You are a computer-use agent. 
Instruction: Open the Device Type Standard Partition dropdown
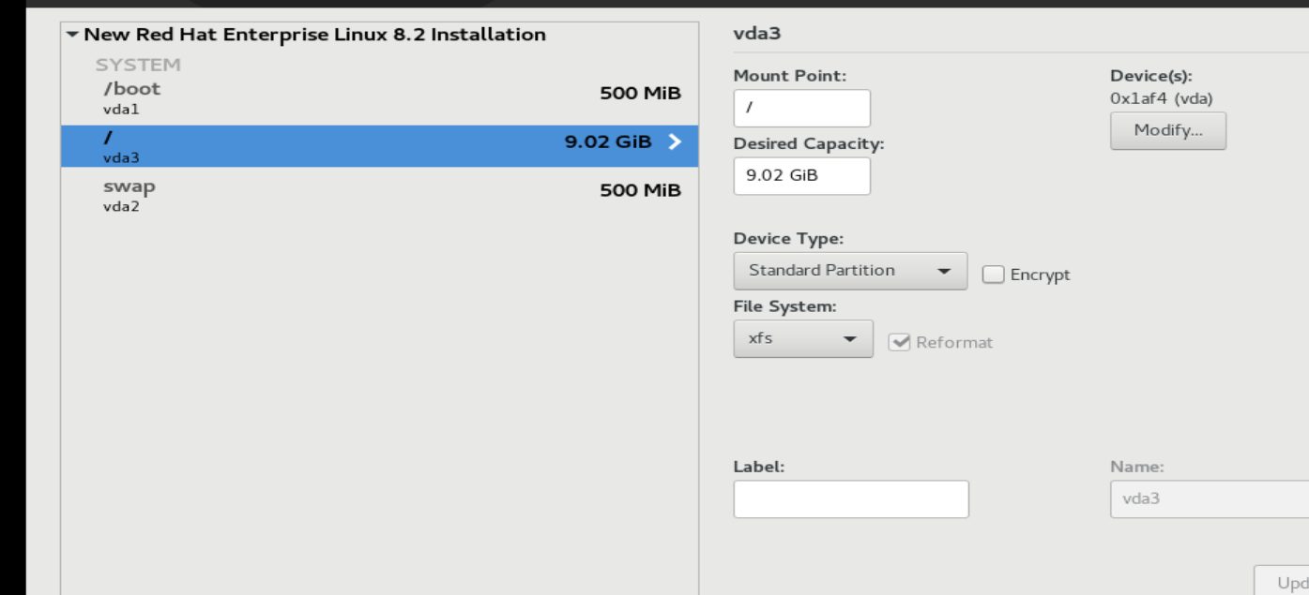point(850,271)
